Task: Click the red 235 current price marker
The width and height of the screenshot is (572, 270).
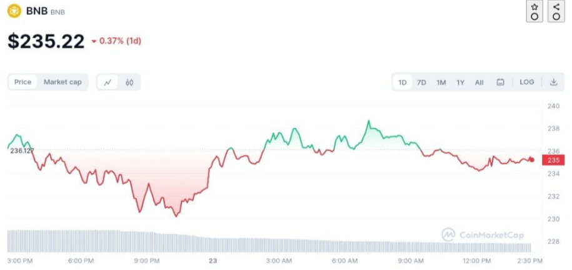Action: [553, 160]
